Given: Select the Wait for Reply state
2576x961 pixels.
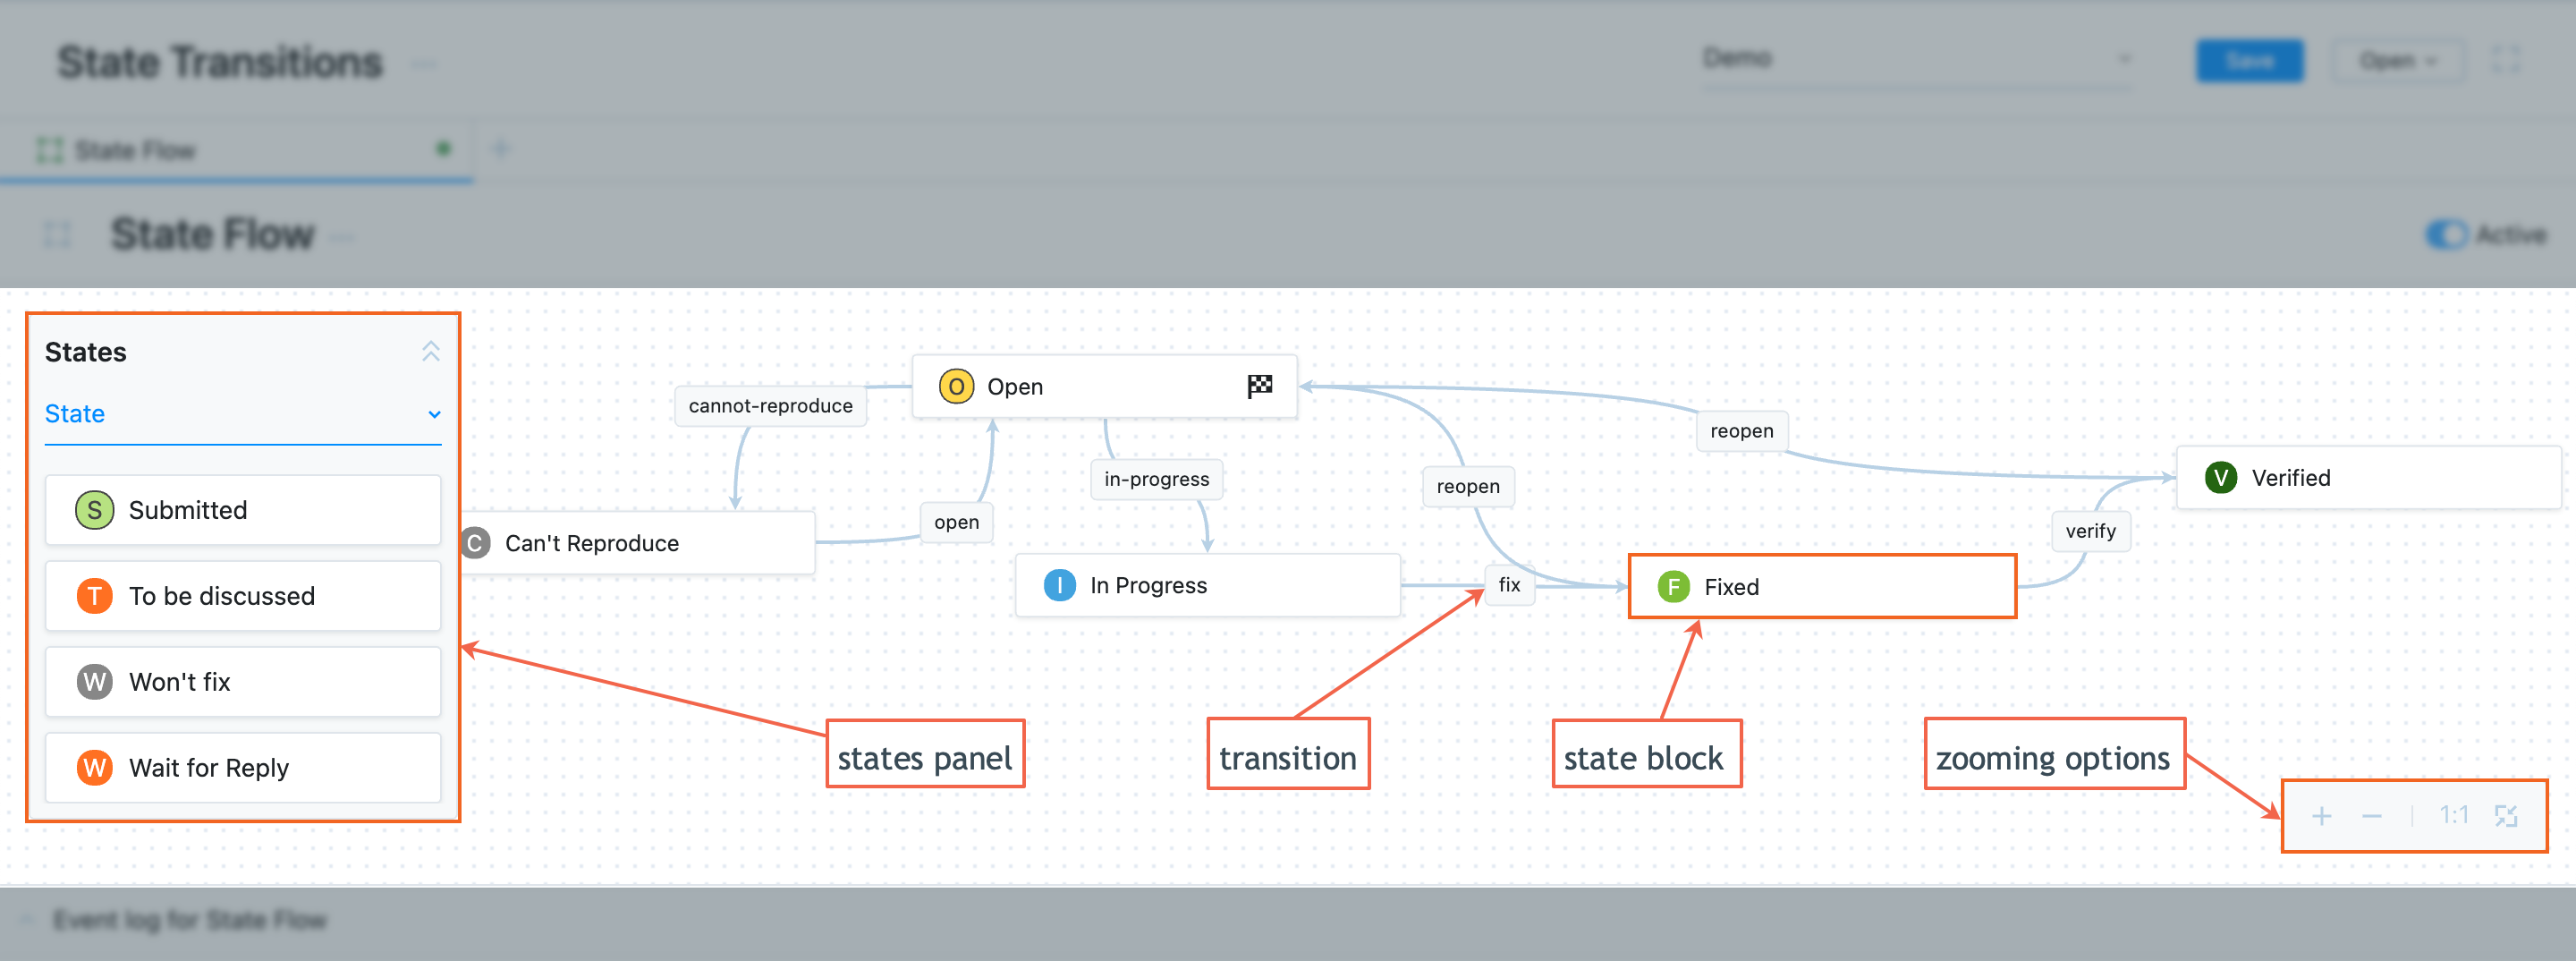Looking at the screenshot, I should (x=242, y=768).
